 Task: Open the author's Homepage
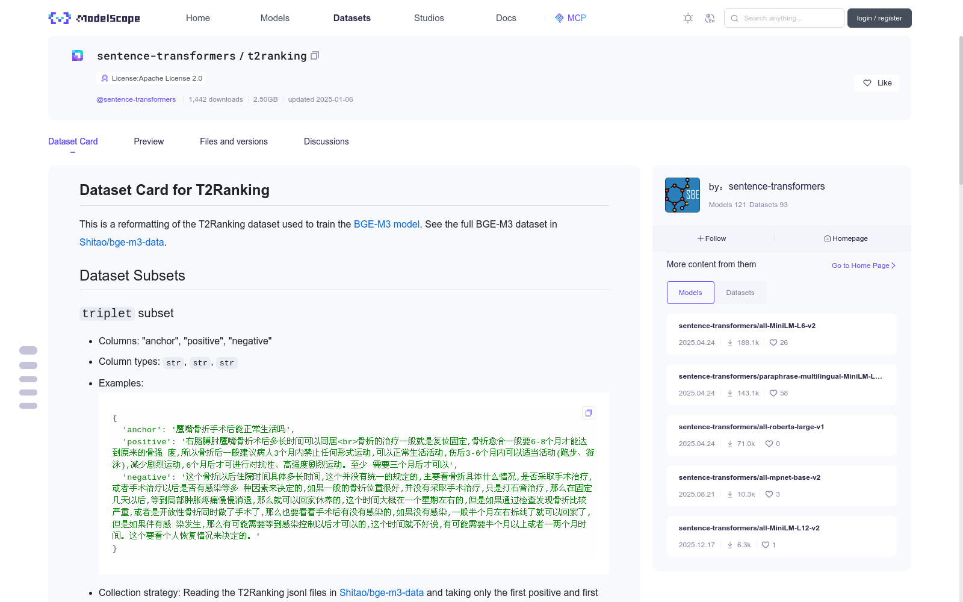coord(846,238)
